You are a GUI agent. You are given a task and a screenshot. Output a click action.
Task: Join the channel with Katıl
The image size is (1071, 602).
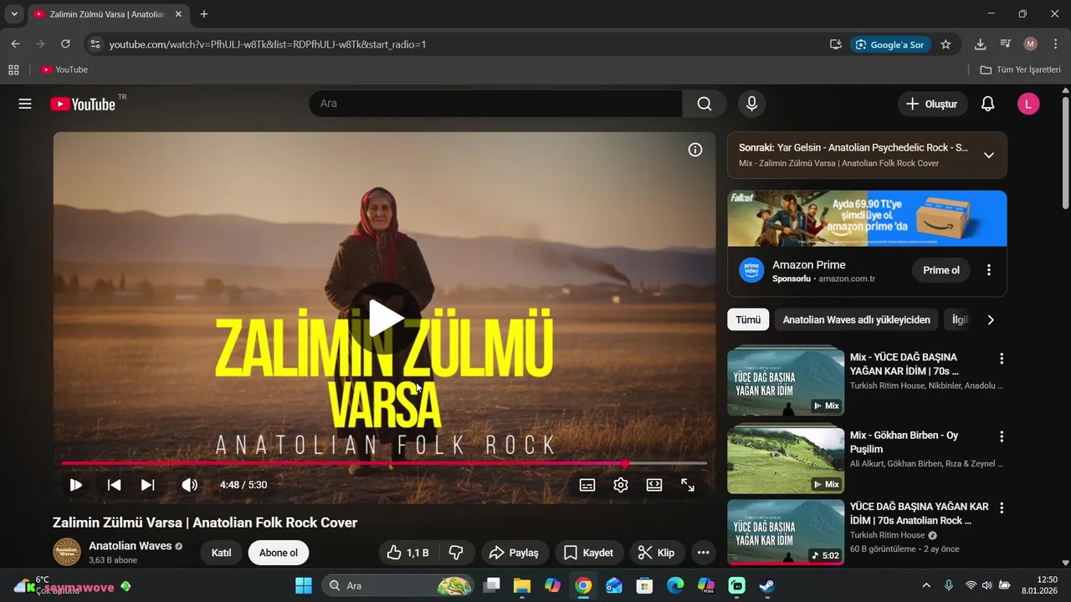pyautogui.click(x=221, y=553)
